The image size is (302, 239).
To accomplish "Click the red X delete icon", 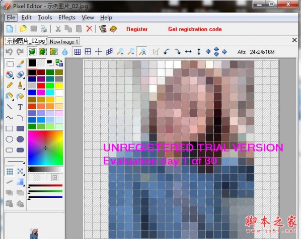I will 89,29.
